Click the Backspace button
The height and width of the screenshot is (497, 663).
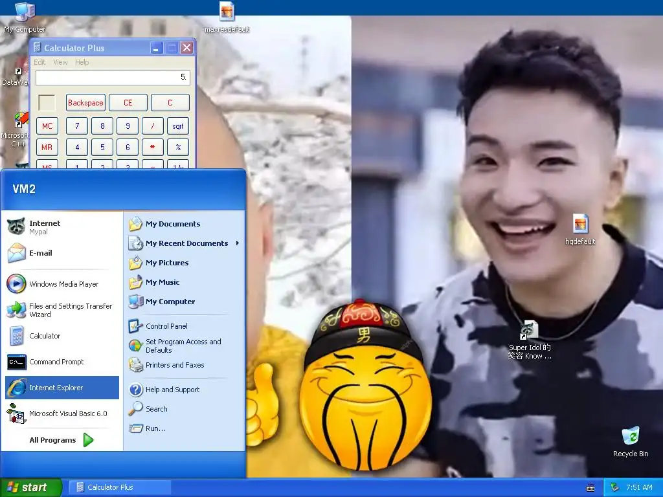[x=85, y=103]
